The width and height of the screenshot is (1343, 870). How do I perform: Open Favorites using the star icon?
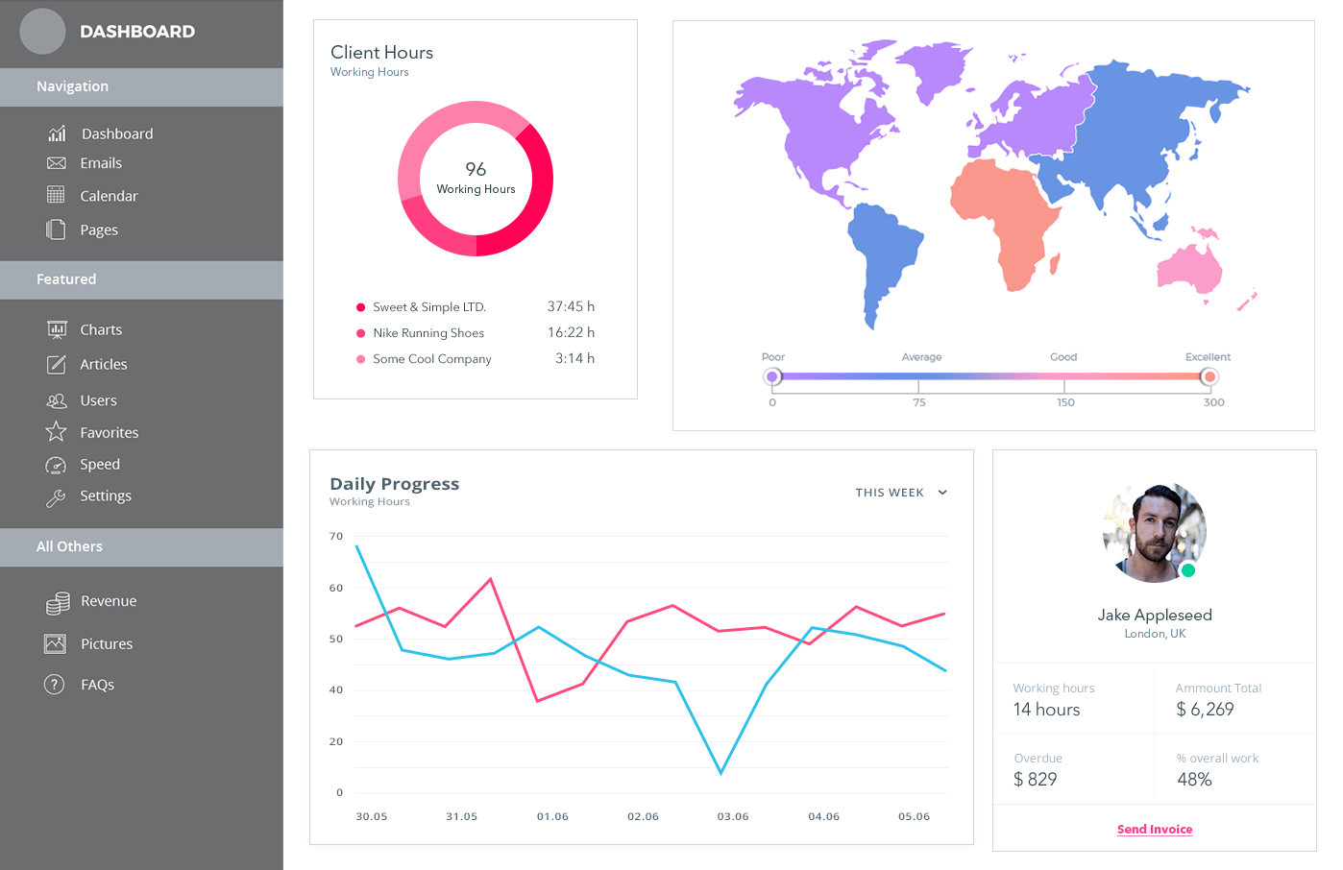[56, 432]
